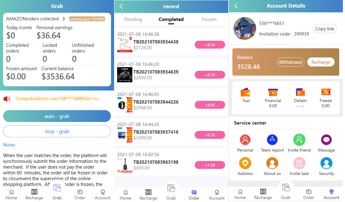Switch to the Frozen tab

point(209,19)
